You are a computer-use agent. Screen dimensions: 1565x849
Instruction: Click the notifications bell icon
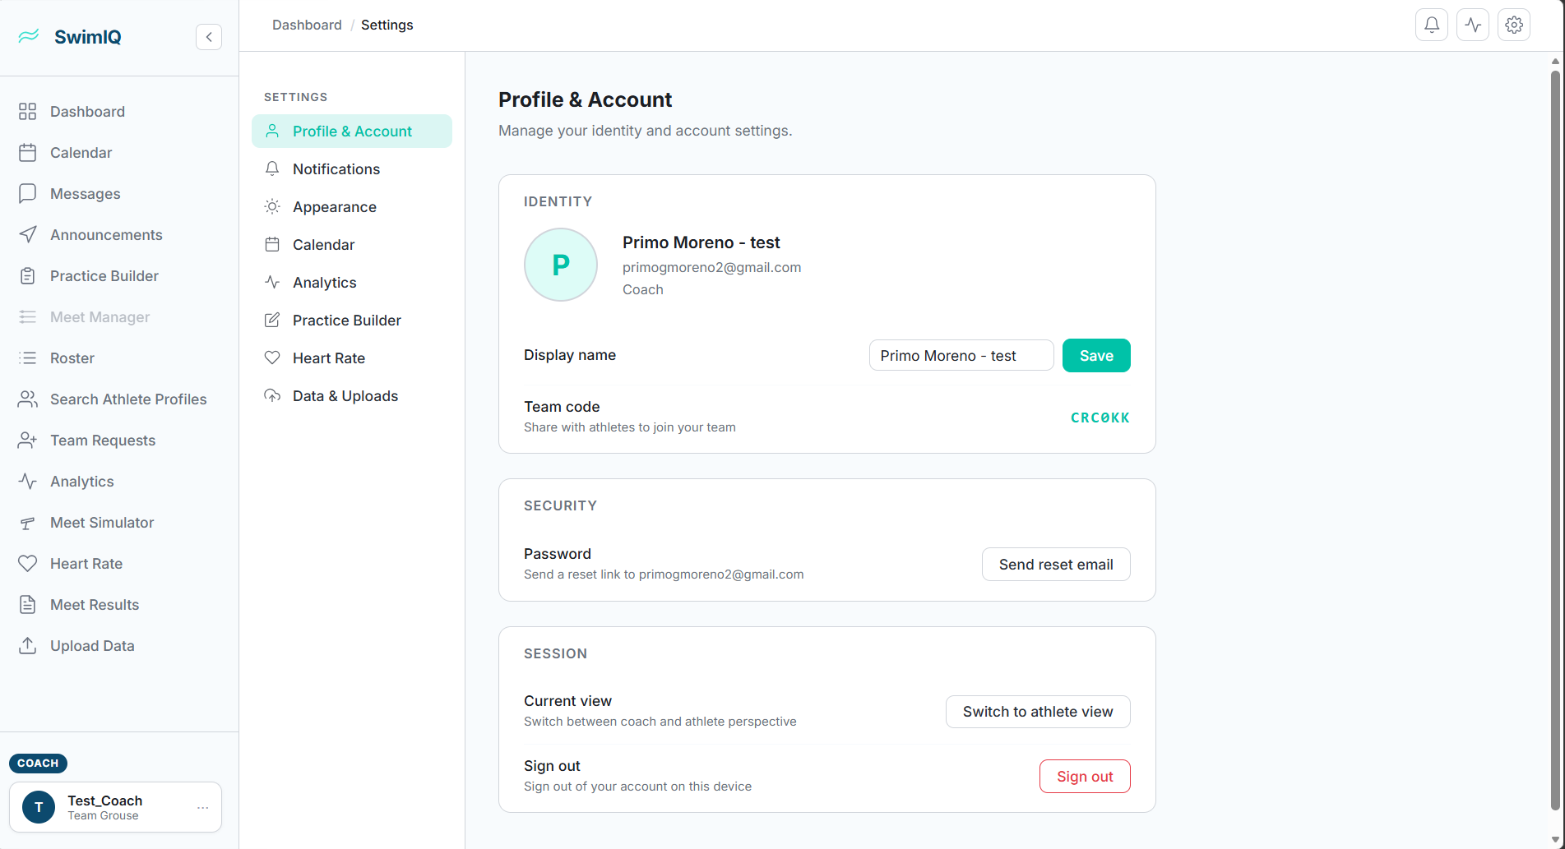tap(1431, 24)
